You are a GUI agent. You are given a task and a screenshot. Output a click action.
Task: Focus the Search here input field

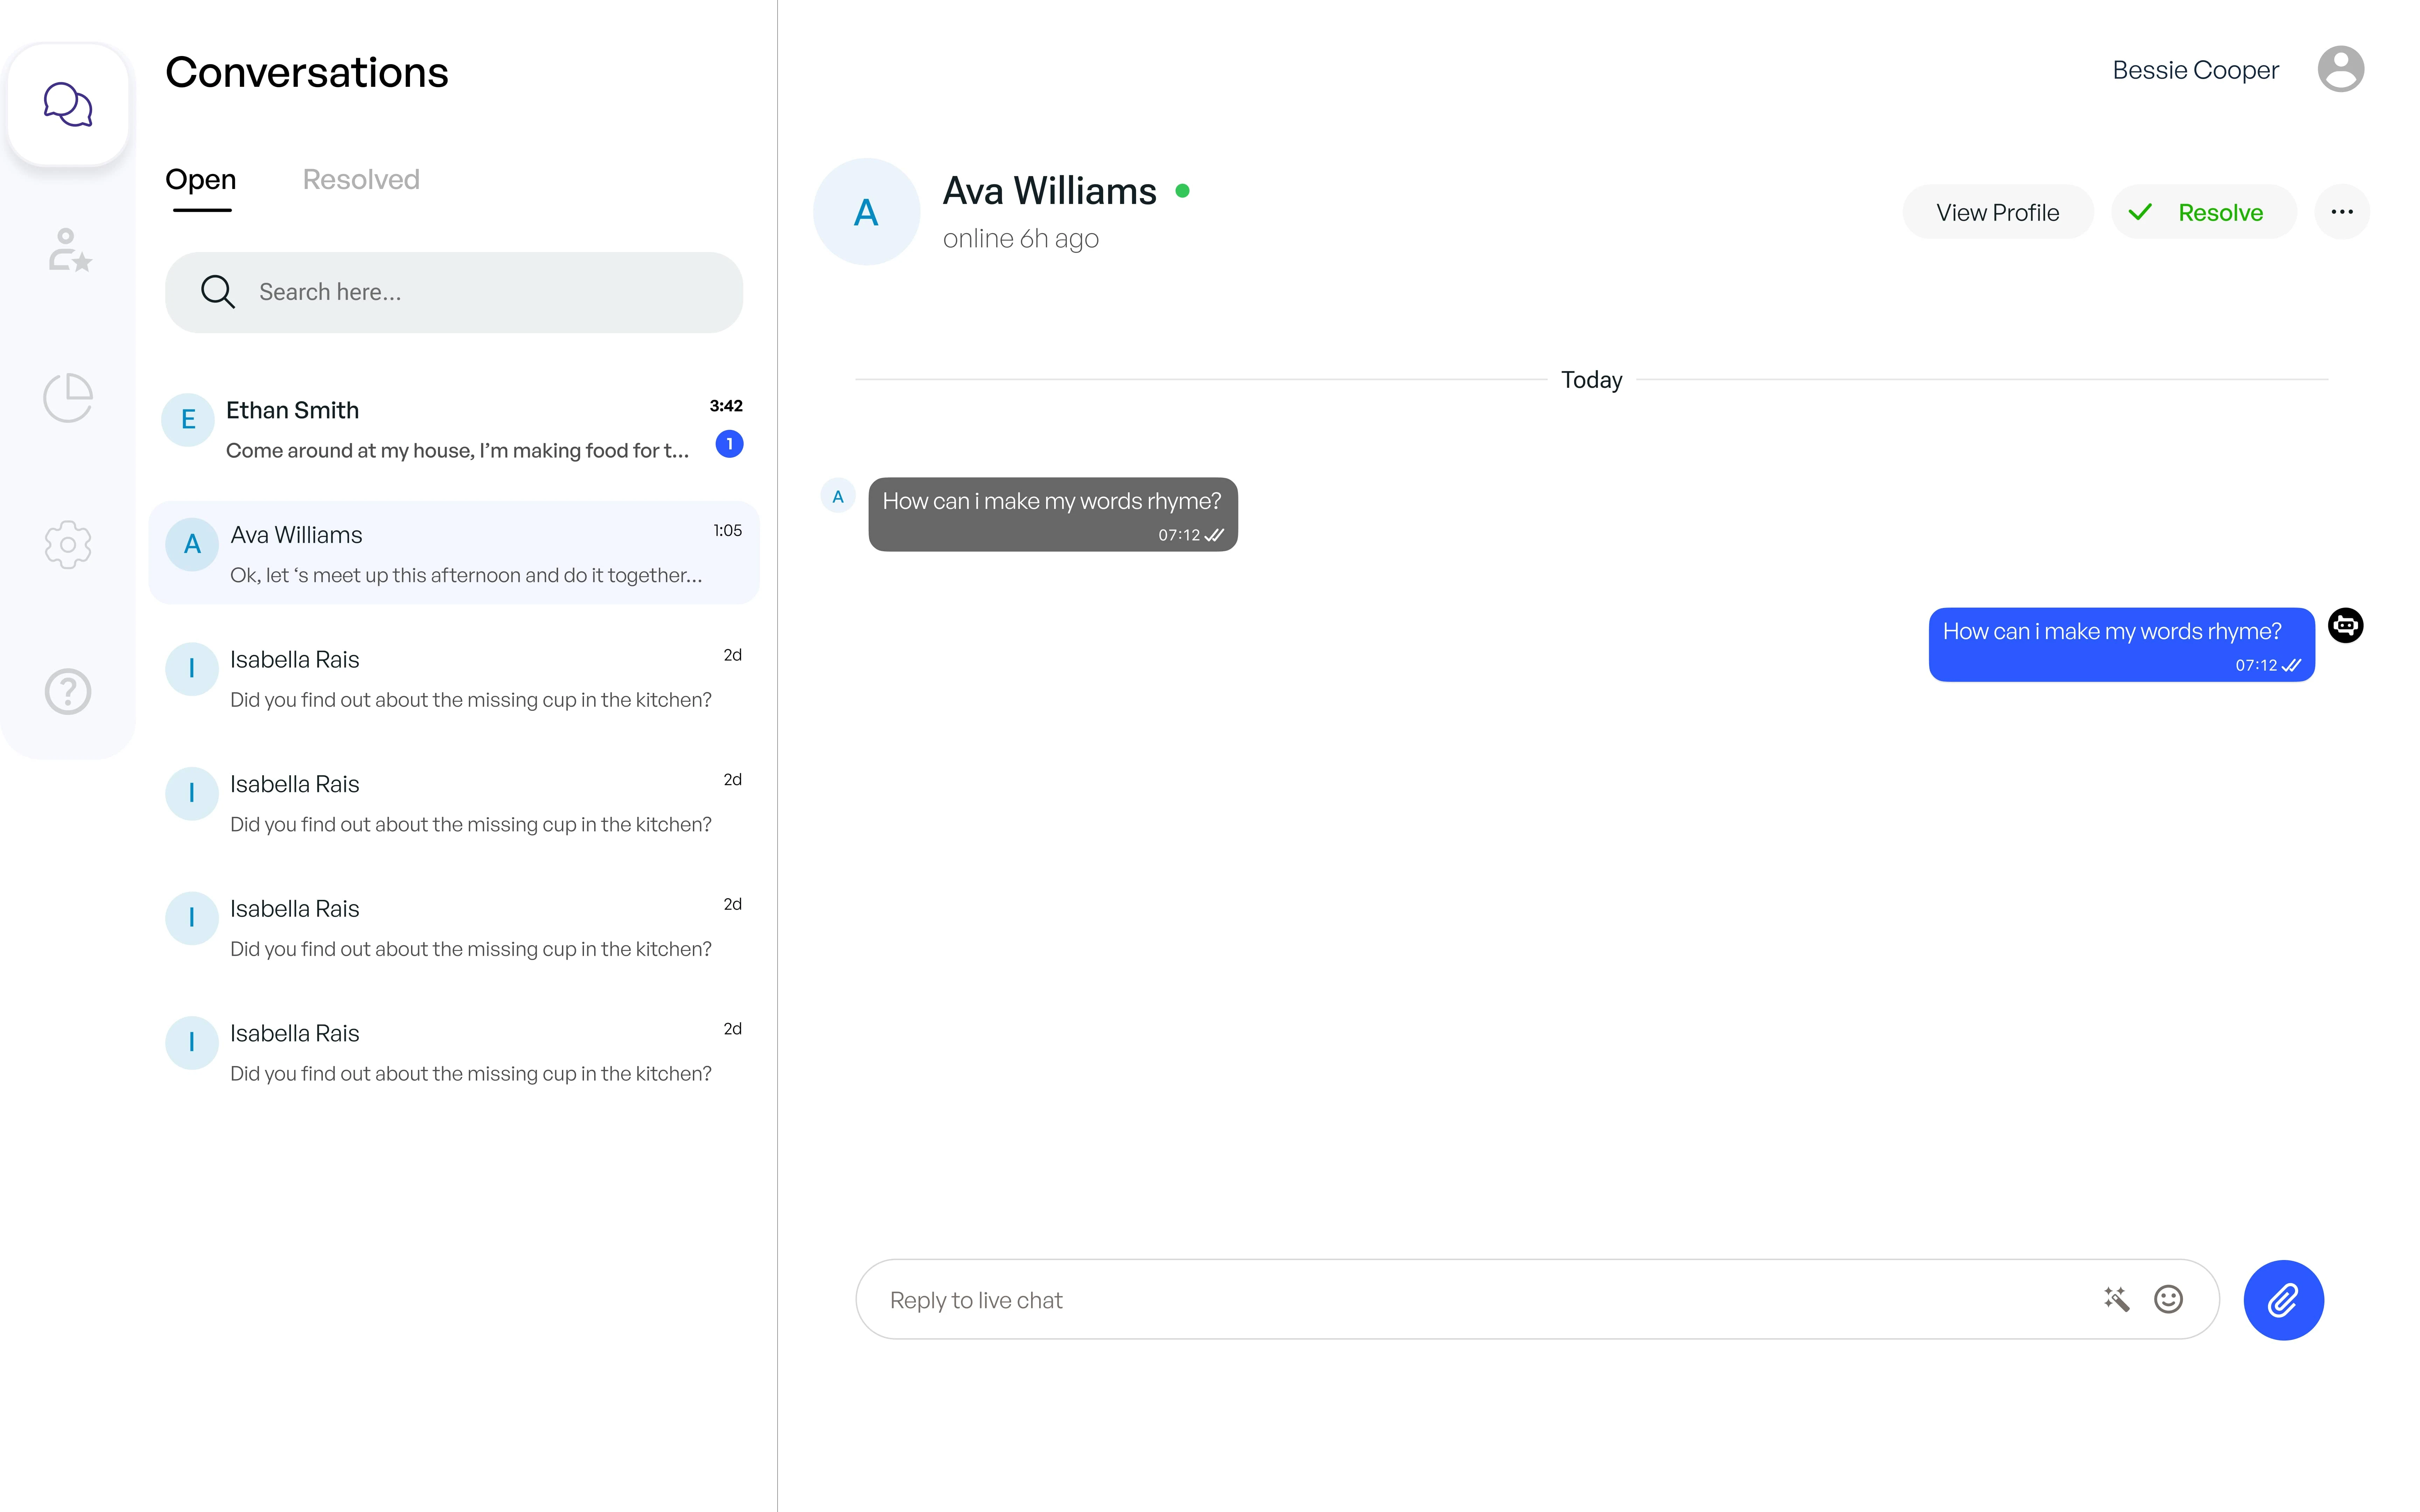point(454,292)
